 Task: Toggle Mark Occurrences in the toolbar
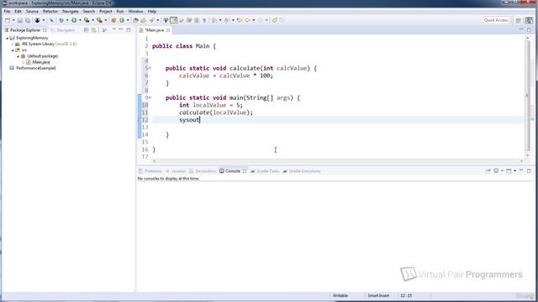pyautogui.click(x=174, y=20)
